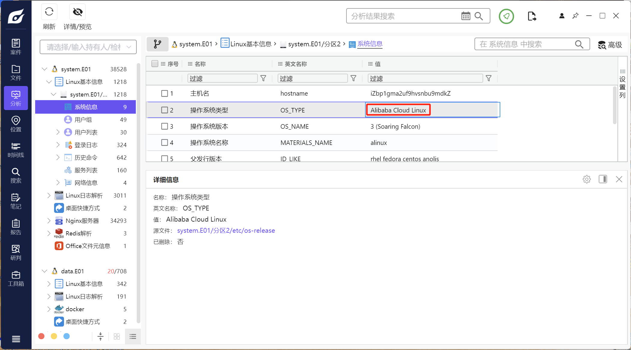Open the 工具箱 toolbox sidebar icon

pyautogui.click(x=16, y=278)
